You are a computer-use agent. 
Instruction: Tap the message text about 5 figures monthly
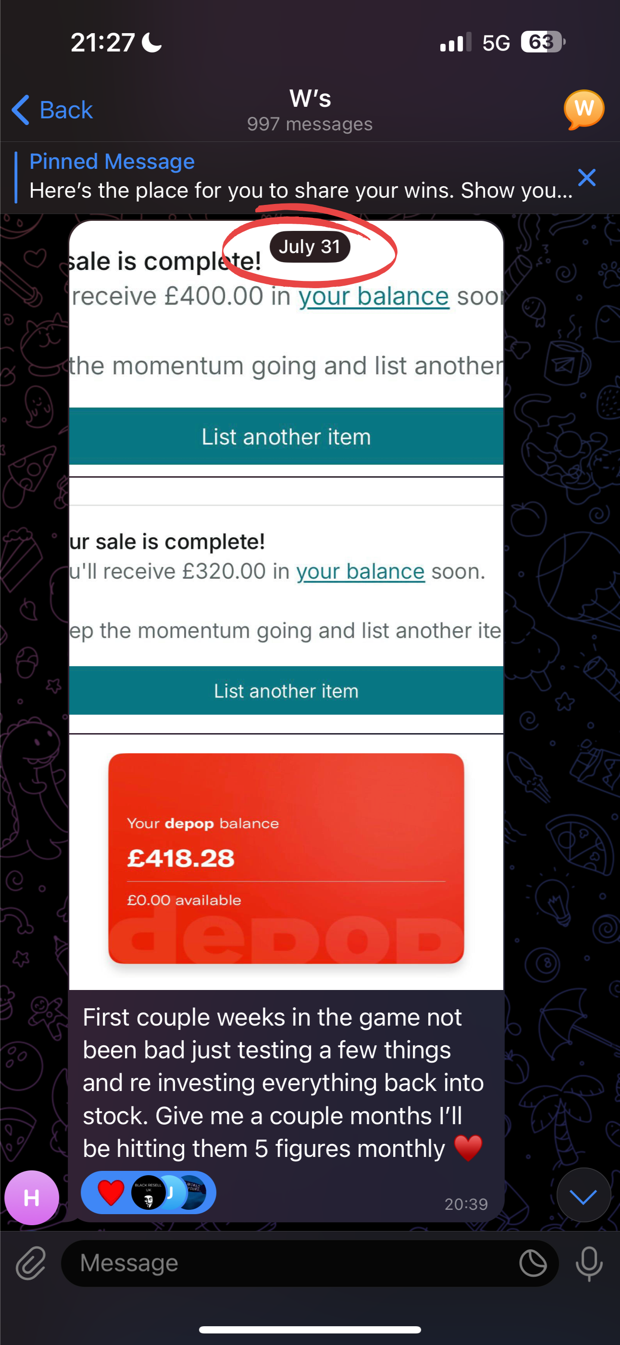coord(282,1083)
